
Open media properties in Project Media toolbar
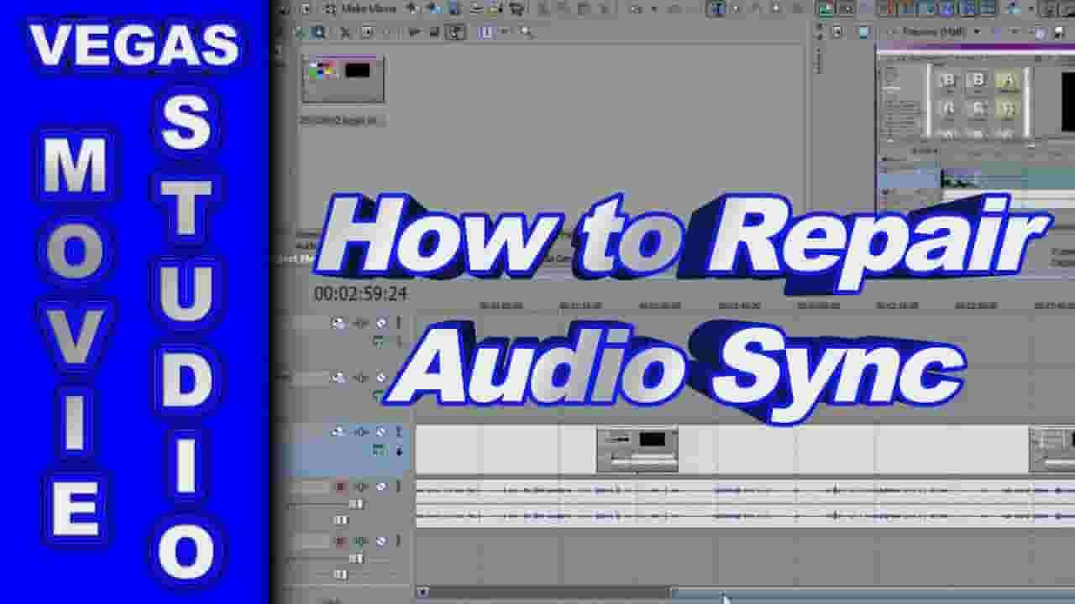click(366, 33)
